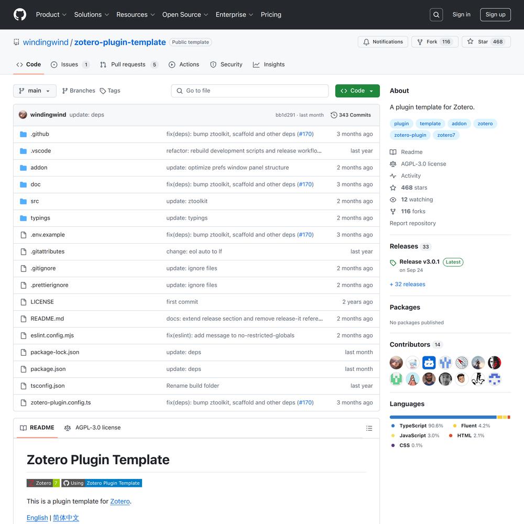Open the addon folder
This screenshot has height=524, width=524.
39,168
